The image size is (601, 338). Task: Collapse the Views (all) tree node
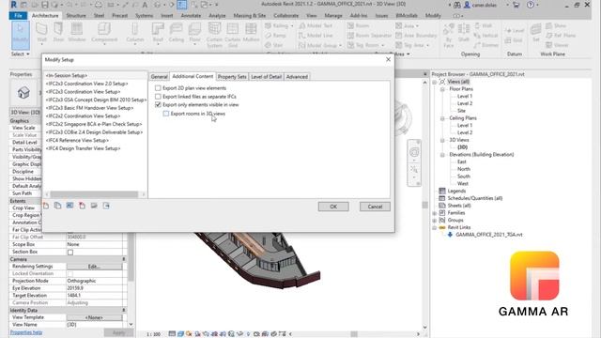tap(434, 82)
